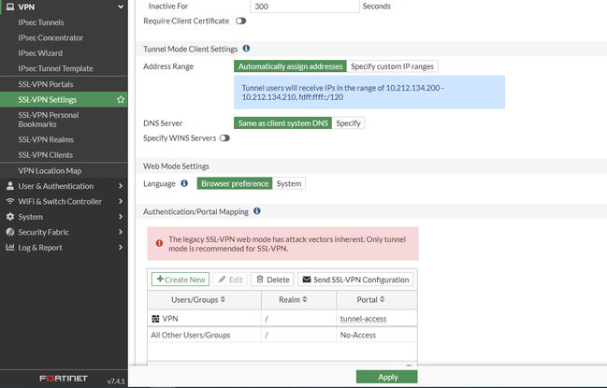This screenshot has height=388, width=607.
Task: Sort by Realm column arrows
Action: coord(305,299)
